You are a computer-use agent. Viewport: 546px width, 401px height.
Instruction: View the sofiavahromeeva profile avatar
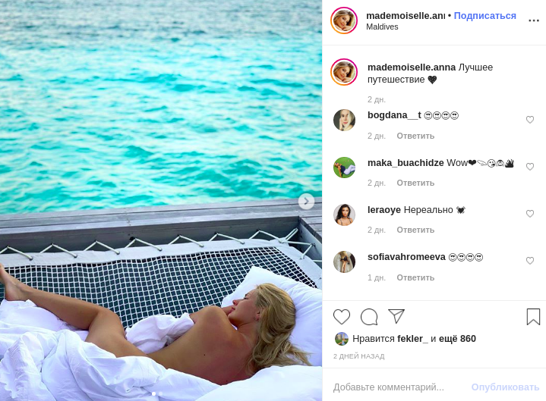(344, 262)
